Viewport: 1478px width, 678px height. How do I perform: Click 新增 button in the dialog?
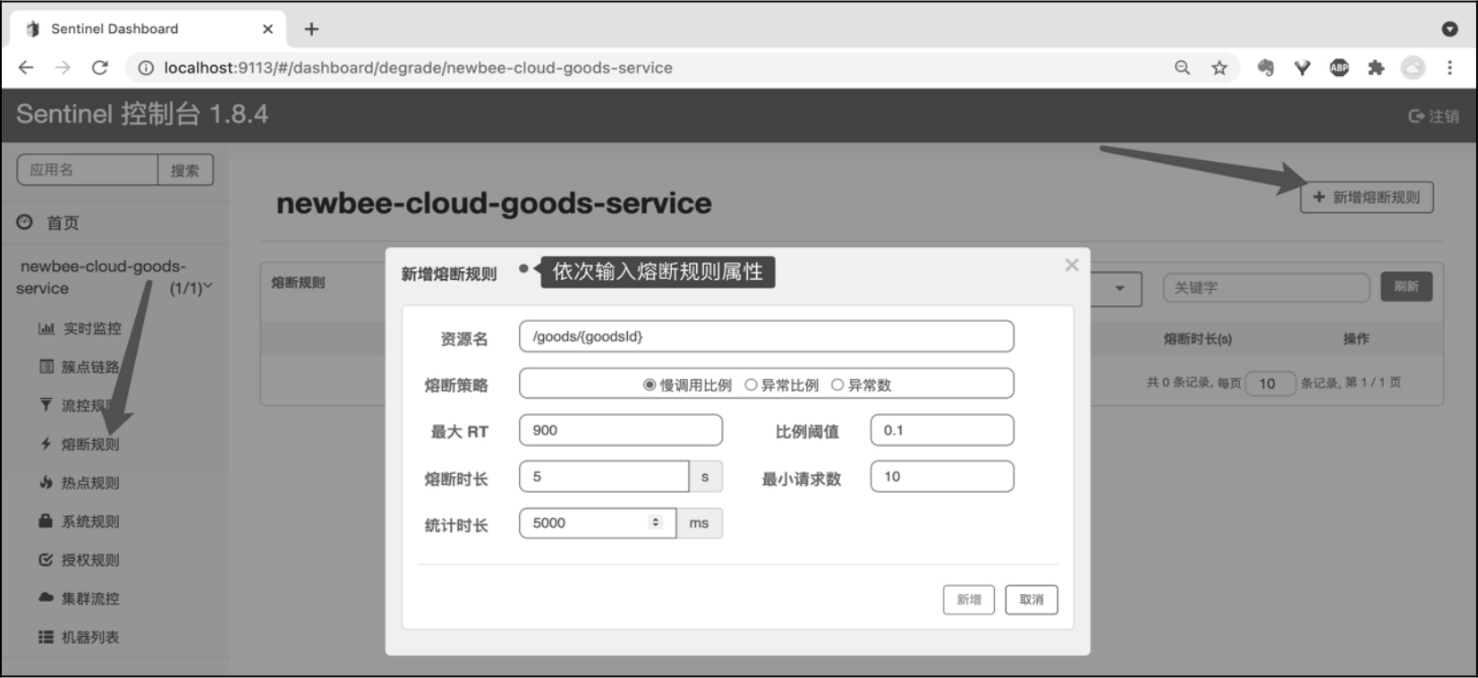pos(969,599)
